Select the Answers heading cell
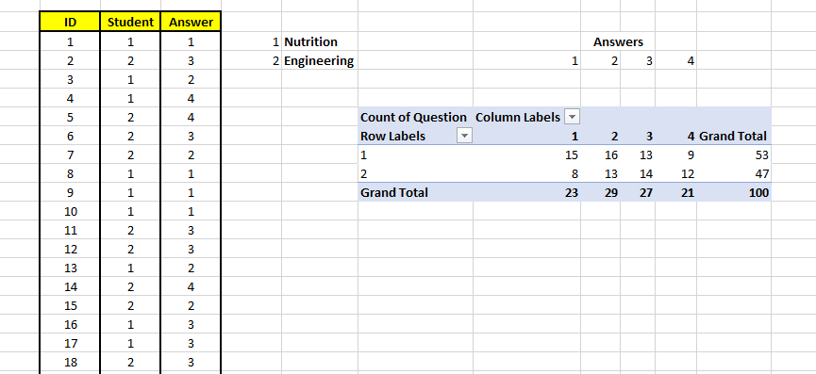 click(618, 42)
